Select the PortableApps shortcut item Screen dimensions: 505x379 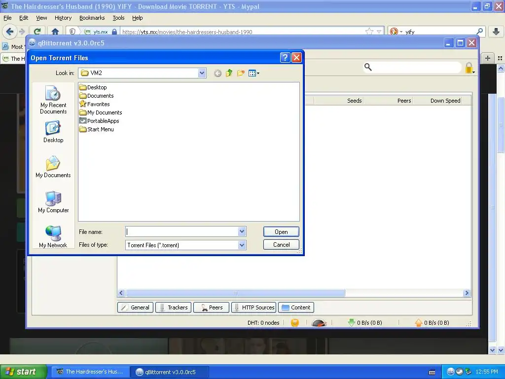click(99, 121)
